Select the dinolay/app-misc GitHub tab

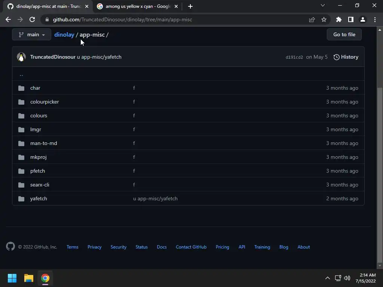click(x=48, y=6)
